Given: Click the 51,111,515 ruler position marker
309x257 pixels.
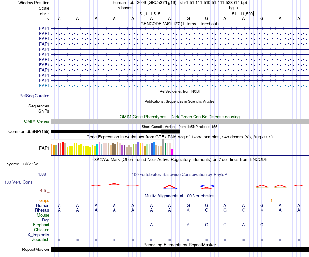Looking at the screenshot, I should click(x=150, y=14).
